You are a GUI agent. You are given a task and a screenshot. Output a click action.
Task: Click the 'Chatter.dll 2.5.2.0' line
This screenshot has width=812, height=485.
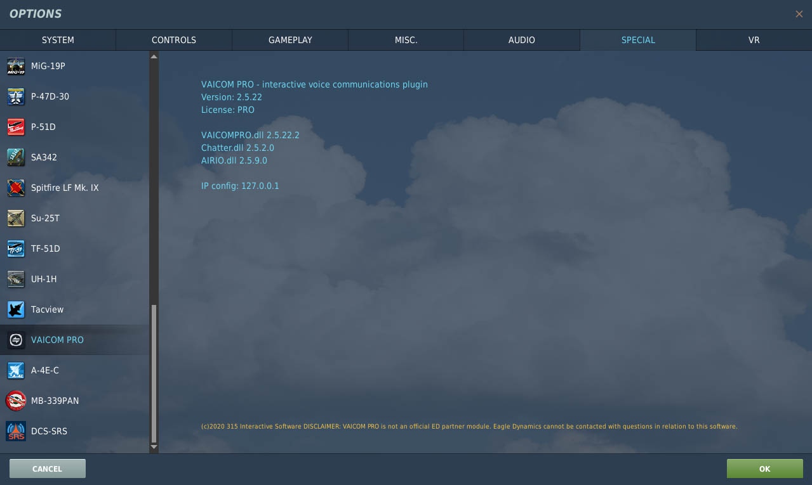[237, 148]
